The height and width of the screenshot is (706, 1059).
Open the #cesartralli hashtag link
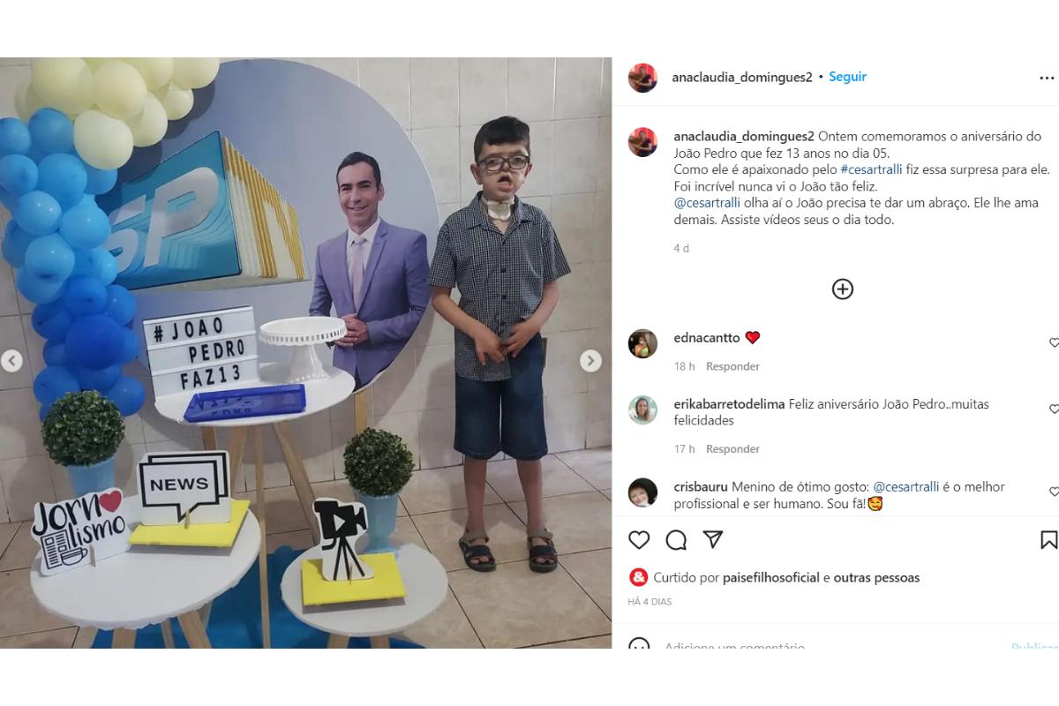pos(871,169)
